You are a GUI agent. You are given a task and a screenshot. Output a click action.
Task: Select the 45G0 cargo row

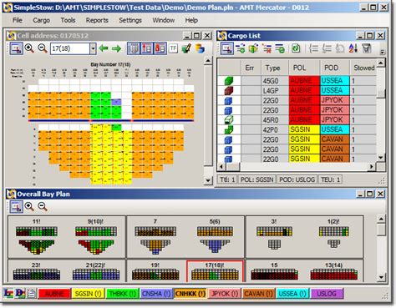pos(297,81)
